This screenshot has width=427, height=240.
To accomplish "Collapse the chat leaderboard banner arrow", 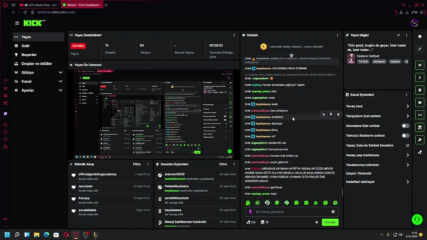I will pyautogui.click(x=291, y=56).
